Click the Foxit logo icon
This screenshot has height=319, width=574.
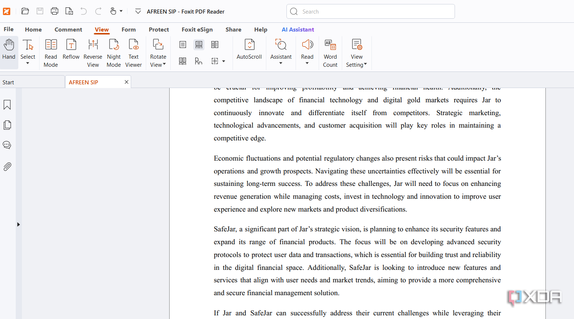coord(7,11)
